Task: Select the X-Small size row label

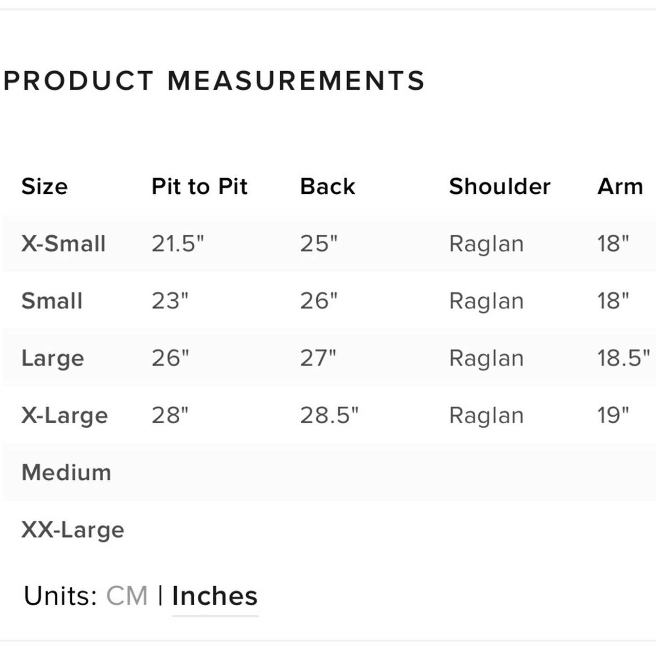Action: [64, 244]
